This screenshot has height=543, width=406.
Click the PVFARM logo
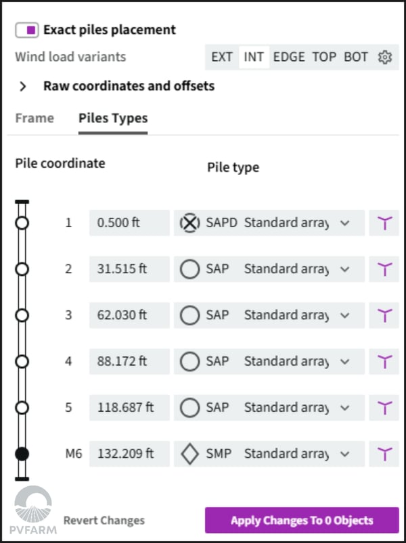coord(33,510)
